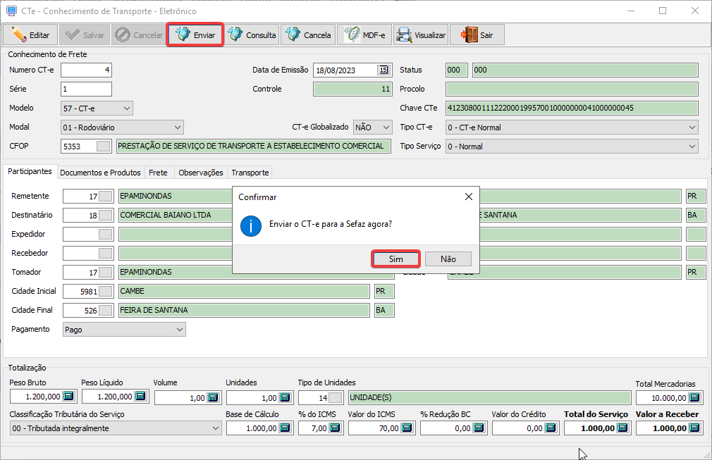Screen dimensions: 712x460
Task: Open calculator icon for Total Mercadorias
Action: tap(694, 398)
